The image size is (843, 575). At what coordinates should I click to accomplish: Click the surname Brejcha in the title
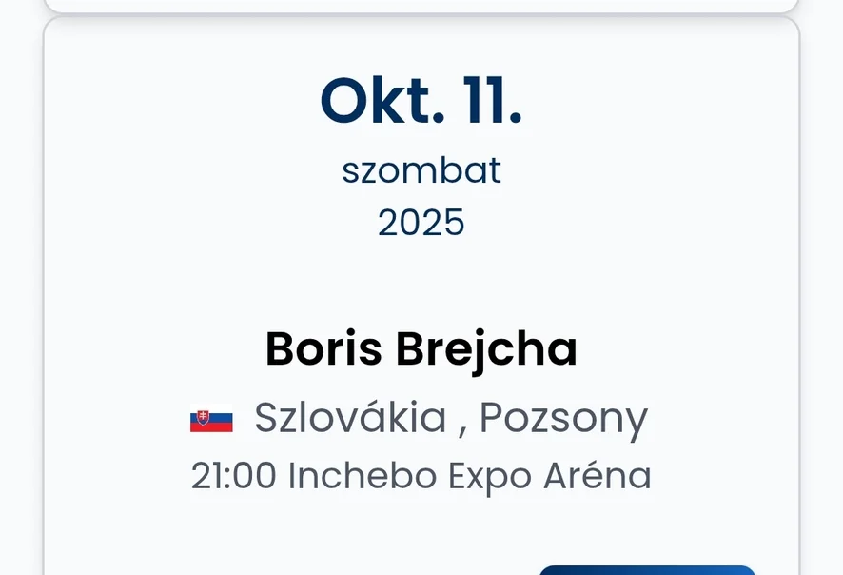[x=486, y=349]
